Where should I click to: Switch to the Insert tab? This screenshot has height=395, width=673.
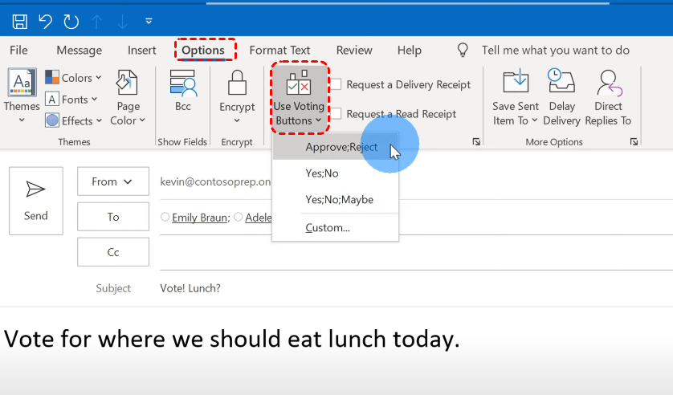141,51
